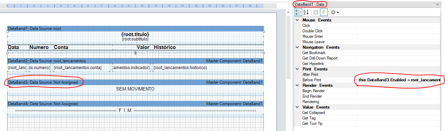This screenshot has width=445, height=131.
Task: Select the {root.titulo} text component
Action: click(x=135, y=34)
